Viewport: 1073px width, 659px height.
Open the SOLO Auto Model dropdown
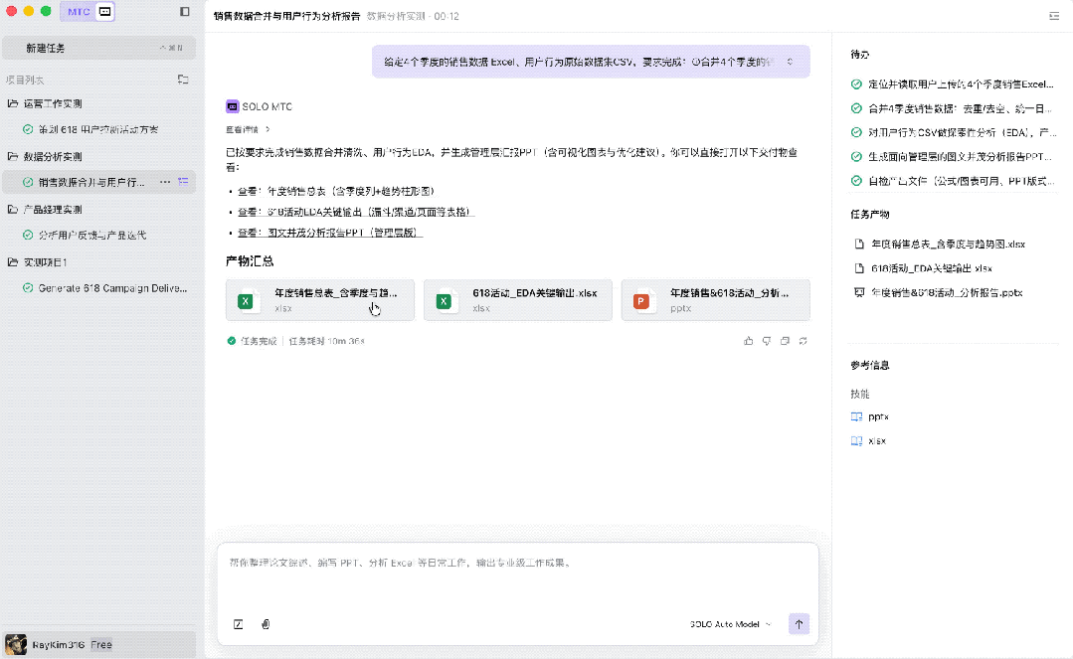(730, 624)
